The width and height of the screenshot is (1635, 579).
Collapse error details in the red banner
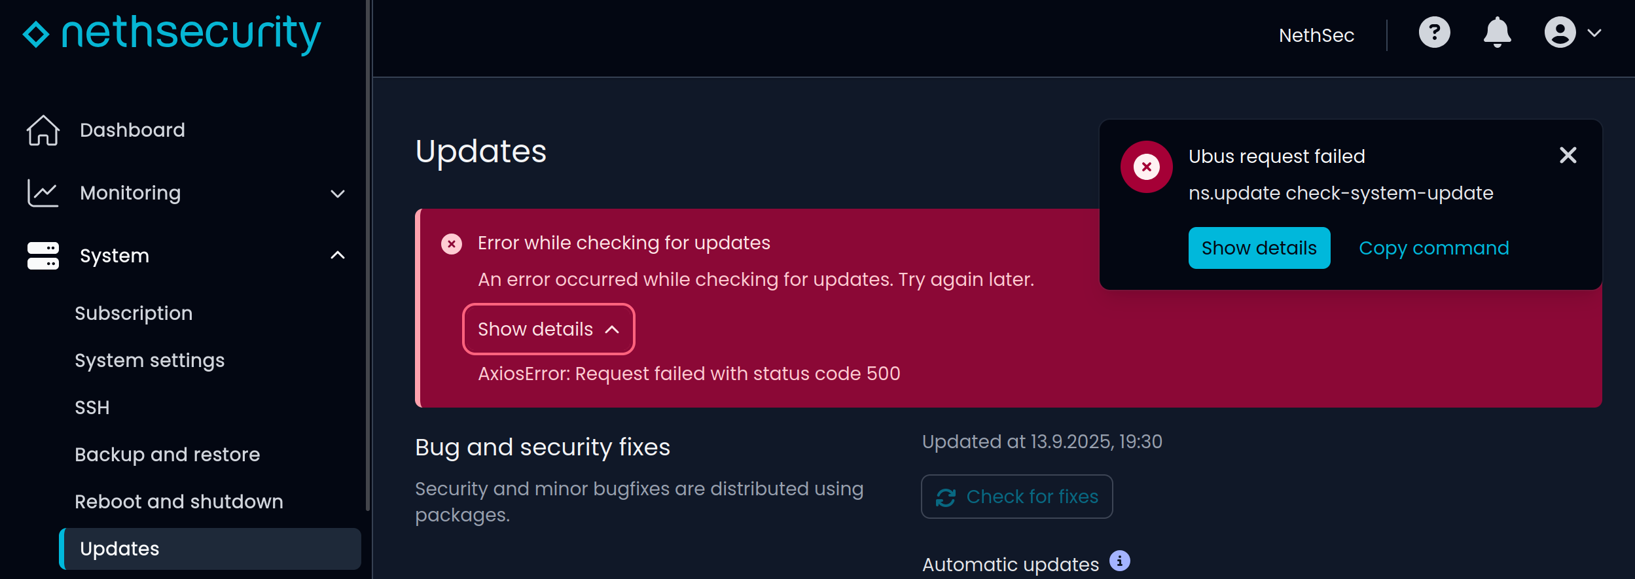548,329
